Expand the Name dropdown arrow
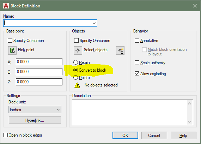The width and height of the screenshot is (201, 144). (94, 23)
